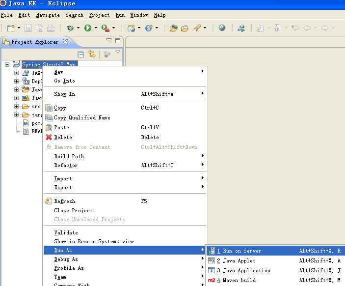Screen dimensions: 345x286
Task: Open the Project menu
Action: pos(99,15)
